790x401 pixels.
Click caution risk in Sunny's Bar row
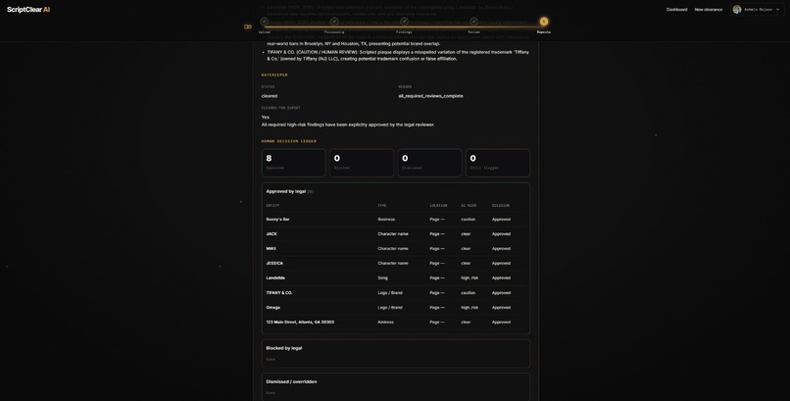(469, 220)
